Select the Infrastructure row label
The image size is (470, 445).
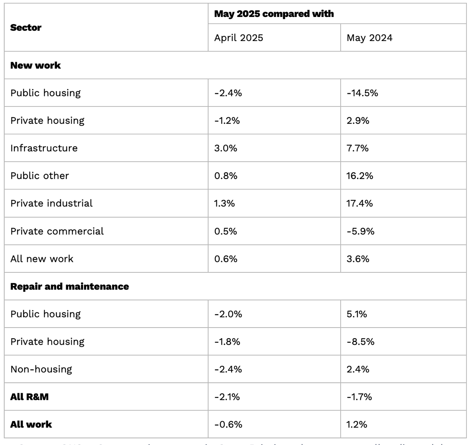(x=44, y=148)
